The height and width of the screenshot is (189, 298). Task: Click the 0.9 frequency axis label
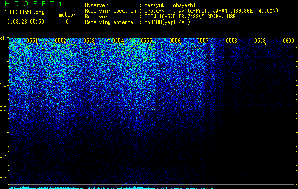tap(4, 109)
